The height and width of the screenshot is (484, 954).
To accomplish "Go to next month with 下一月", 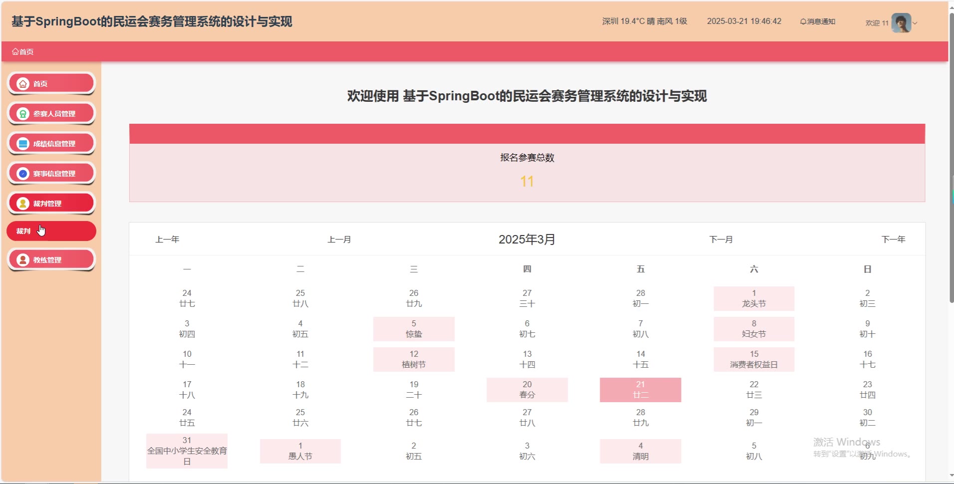I will 721,240.
